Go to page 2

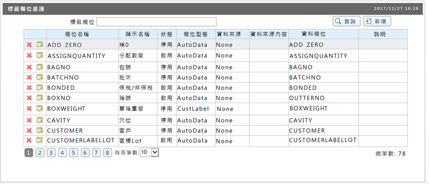40,153
